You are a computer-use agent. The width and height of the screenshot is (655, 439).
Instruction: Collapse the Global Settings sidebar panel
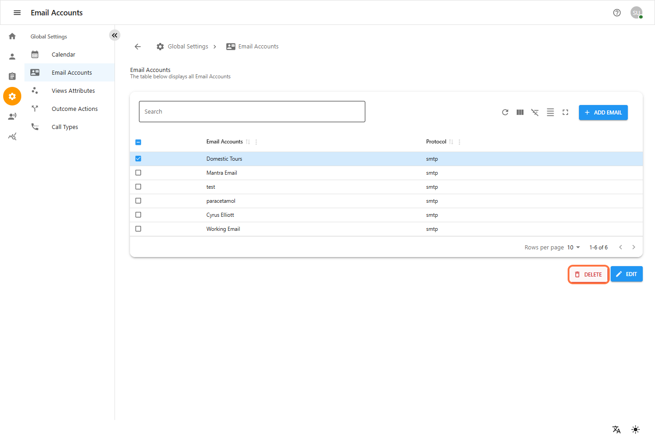115,35
